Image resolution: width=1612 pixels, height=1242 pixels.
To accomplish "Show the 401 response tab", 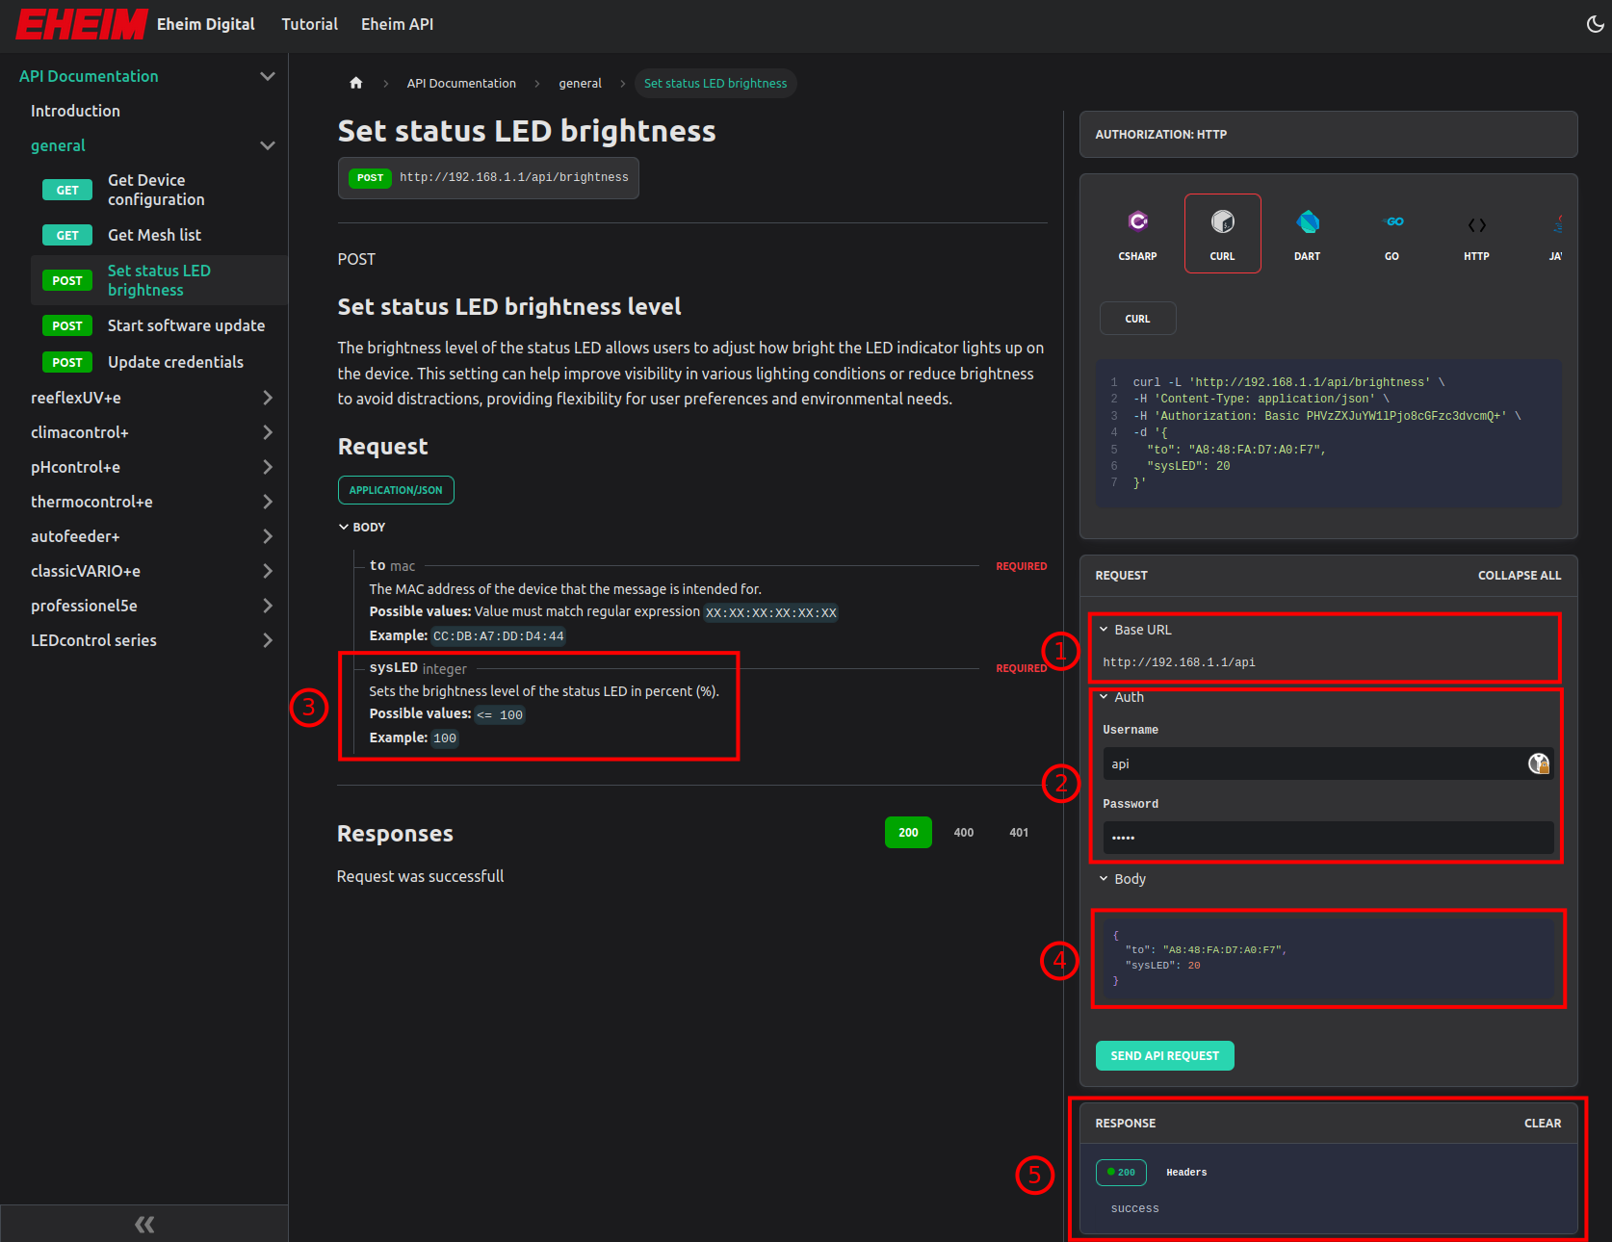I will 1019,833.
